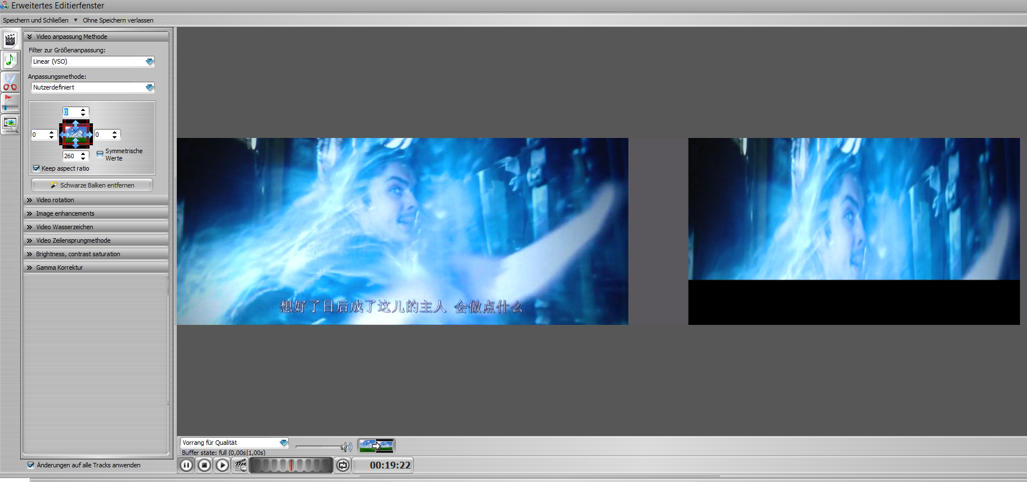
Task: Open the video settings sidebar tab
Action: coord(10,39)
